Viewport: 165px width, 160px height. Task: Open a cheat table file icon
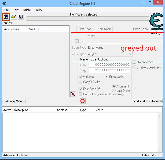pyautogui.click(x=14, y=17)
